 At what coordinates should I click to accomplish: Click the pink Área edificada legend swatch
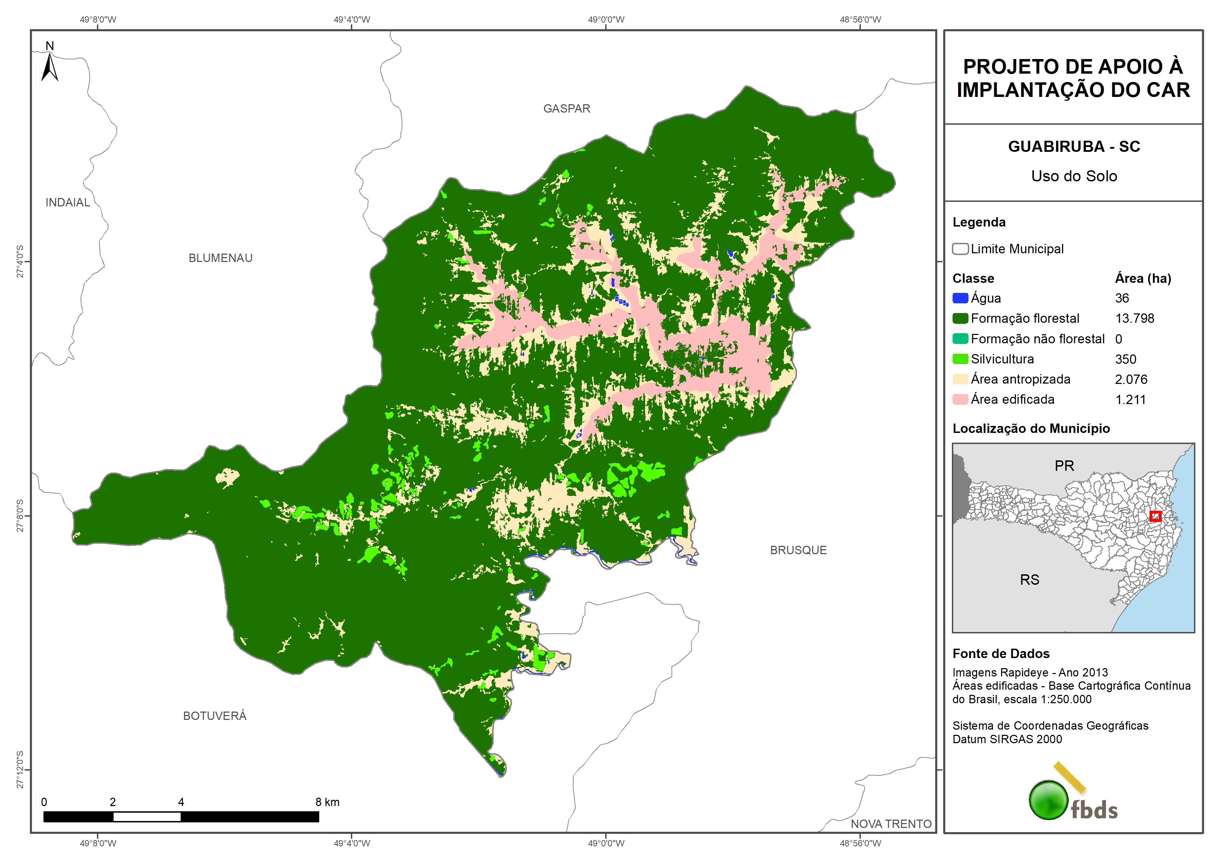(960, 400)
